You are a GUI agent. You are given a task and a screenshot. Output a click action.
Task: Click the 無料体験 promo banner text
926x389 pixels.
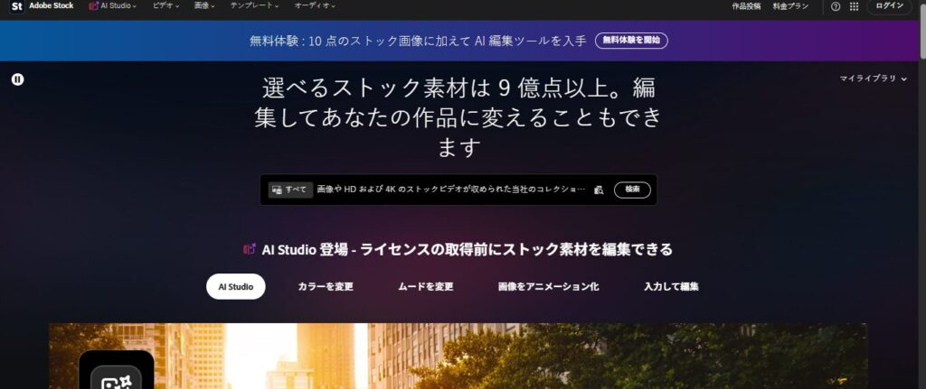tap(418, 41)
